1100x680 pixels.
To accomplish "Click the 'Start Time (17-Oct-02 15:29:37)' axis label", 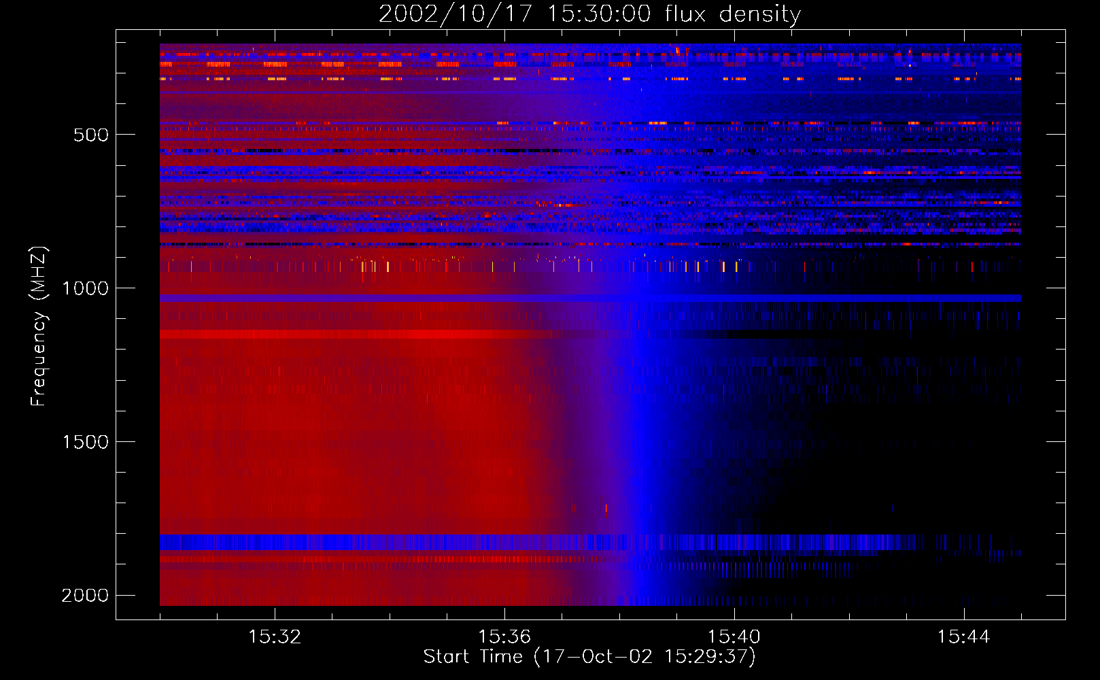I will (x=589, y=657).
